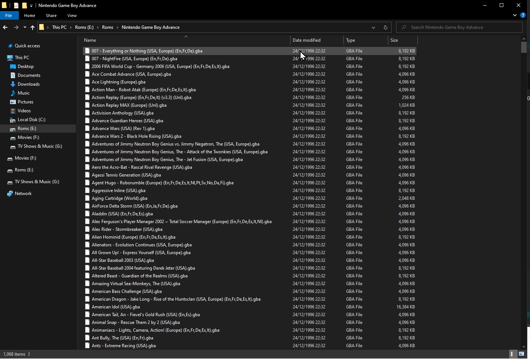
Task: Select Advance Wars (USA) (Rev 1).gba
Action: [249, 129]
